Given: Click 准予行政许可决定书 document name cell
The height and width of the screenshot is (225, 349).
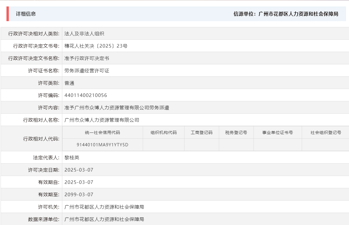Looking at the screenshot, I should tap(87, 58).
